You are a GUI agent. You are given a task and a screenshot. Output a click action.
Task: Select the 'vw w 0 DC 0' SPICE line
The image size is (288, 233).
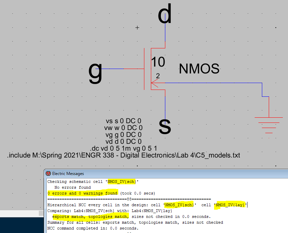[x=123, y=128]
